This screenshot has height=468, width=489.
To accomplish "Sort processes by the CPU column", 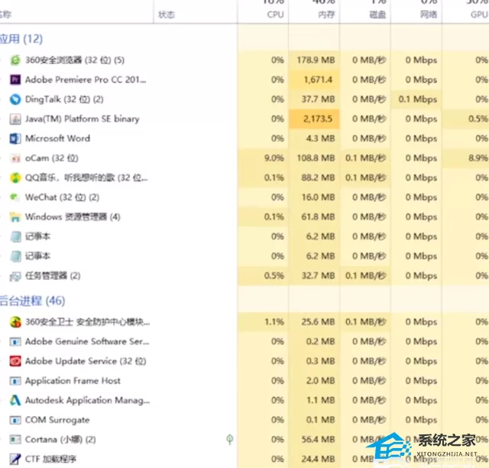I will click(x=263, y=11).
